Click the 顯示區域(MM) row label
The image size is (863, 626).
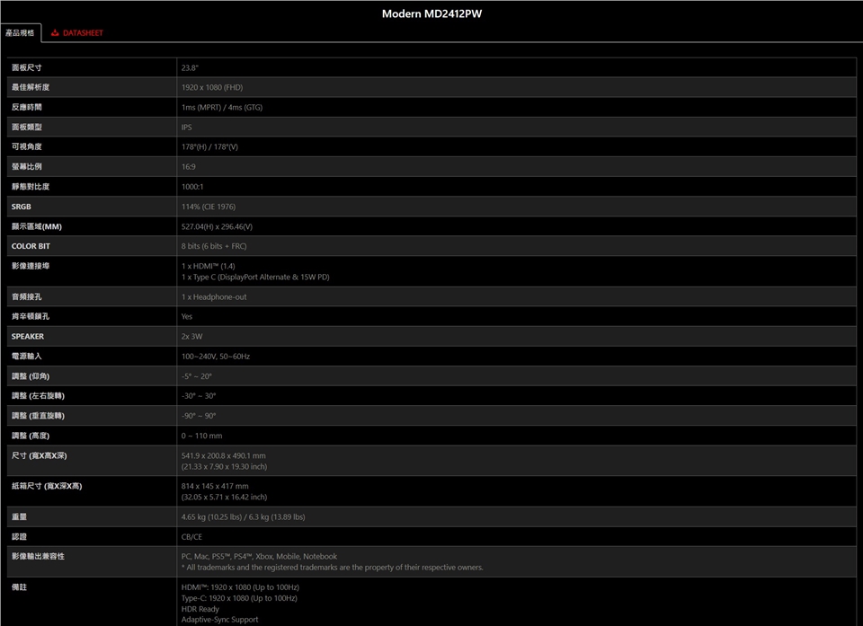[36, 226]
